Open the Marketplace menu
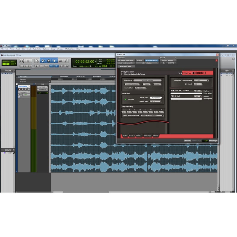The height and width of the screenshot is (237, 237). pyautogui.click(x=70, y=49)
